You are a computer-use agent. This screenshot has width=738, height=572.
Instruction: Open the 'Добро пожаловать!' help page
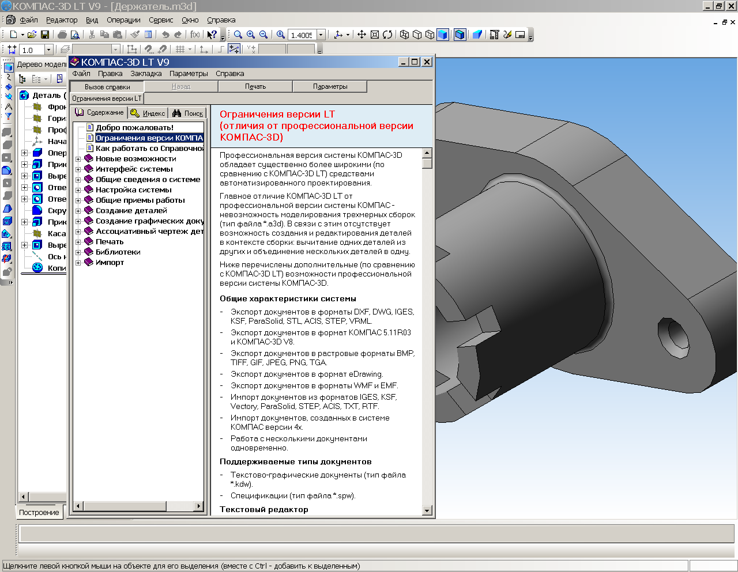tap(134, 128)
